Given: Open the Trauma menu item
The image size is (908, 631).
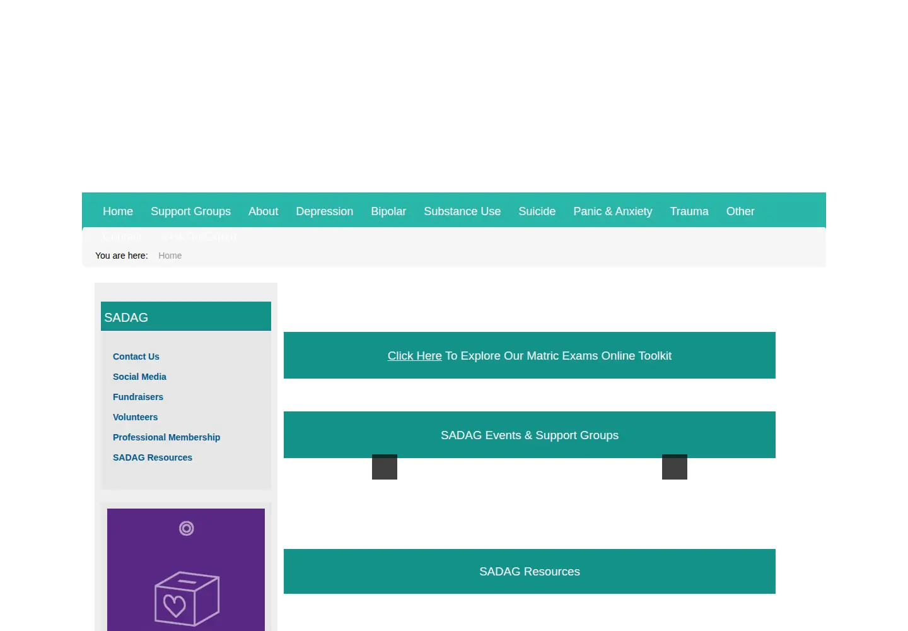Looking at the screenshot, I should coord(689,211).
